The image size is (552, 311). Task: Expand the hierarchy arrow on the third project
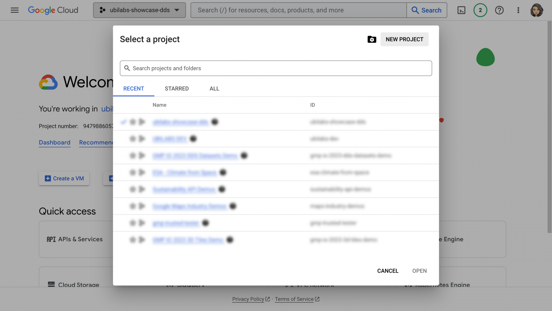[142, 156]
